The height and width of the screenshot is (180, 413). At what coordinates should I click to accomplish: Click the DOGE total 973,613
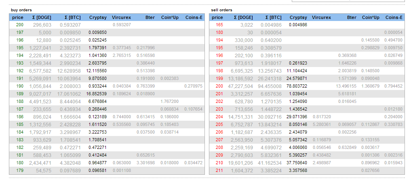244,63
